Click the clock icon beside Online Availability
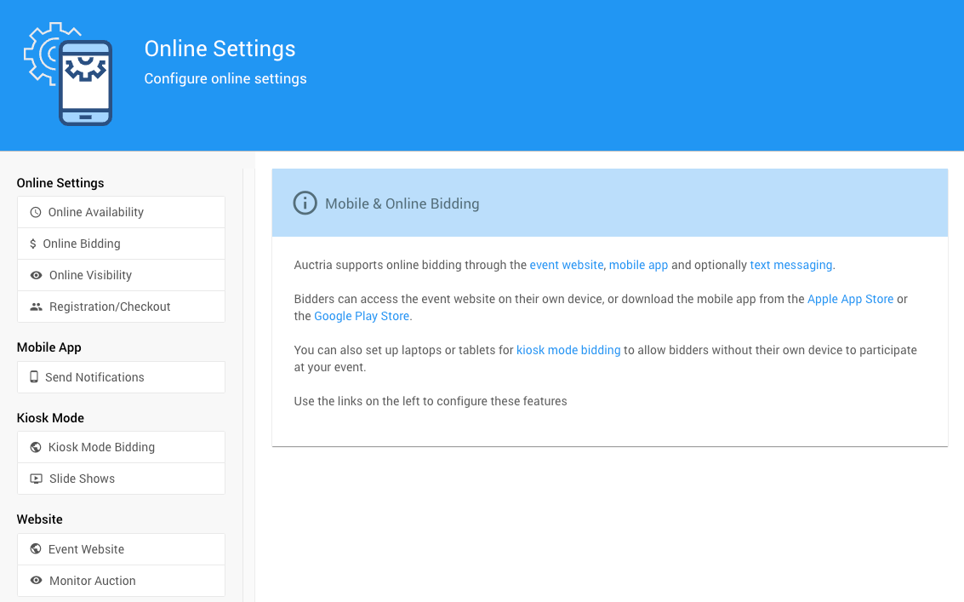964x602 pixels. click(x=36, y=212)
